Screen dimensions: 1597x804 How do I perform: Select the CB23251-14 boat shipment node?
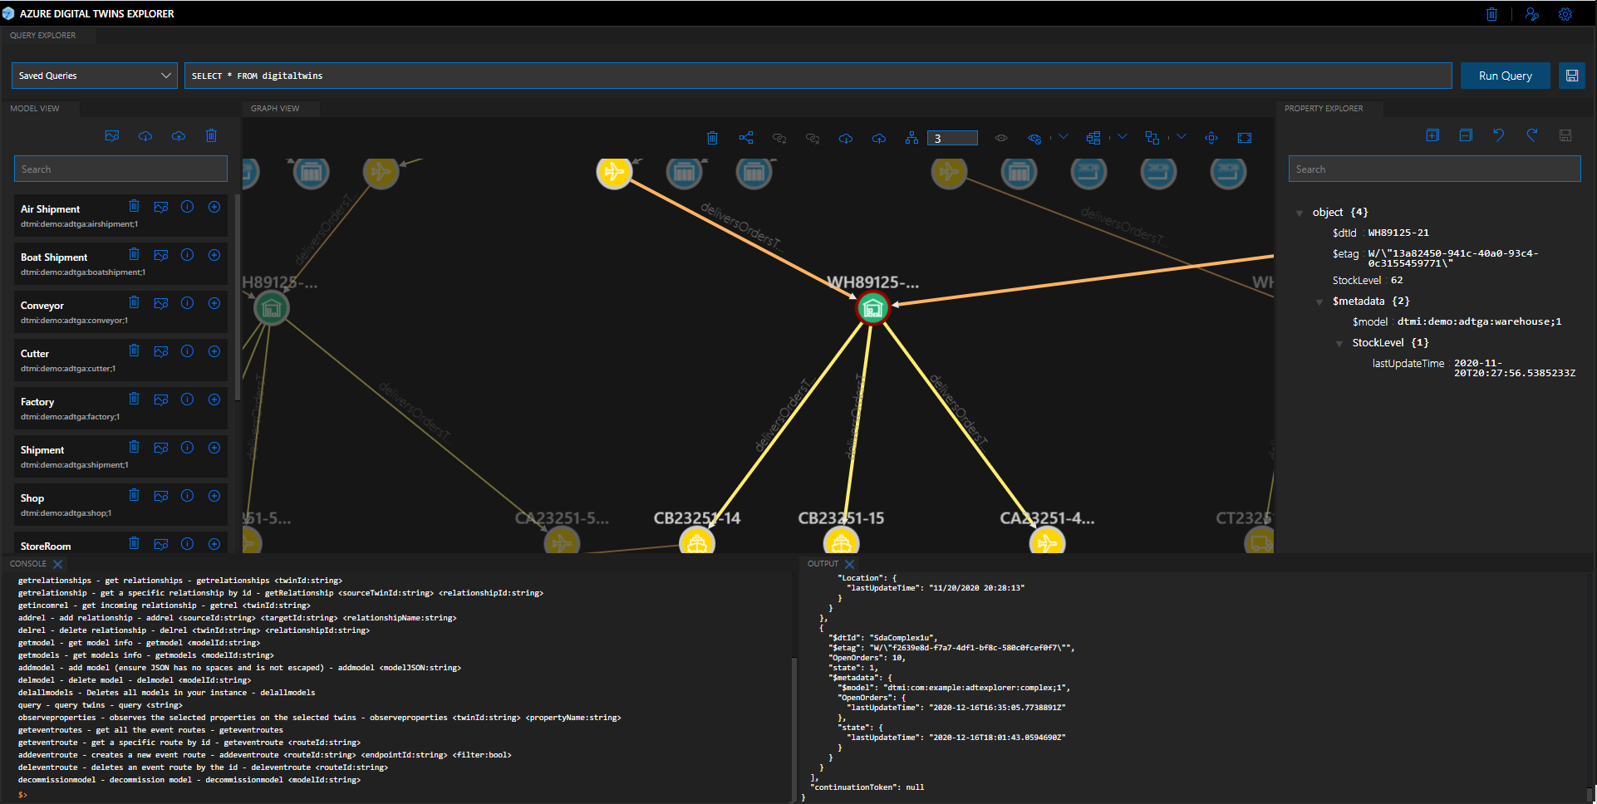point(697,543)
